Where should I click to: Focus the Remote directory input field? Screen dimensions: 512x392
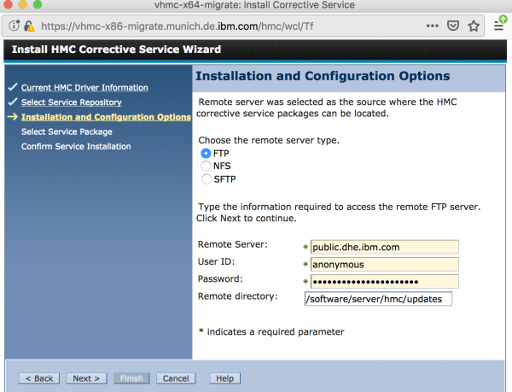click(x=378, y=299)
